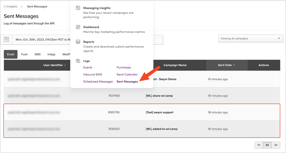Open the calendar date picker icon
This screenshot has height=153, width=286.
tap(6, 39)
